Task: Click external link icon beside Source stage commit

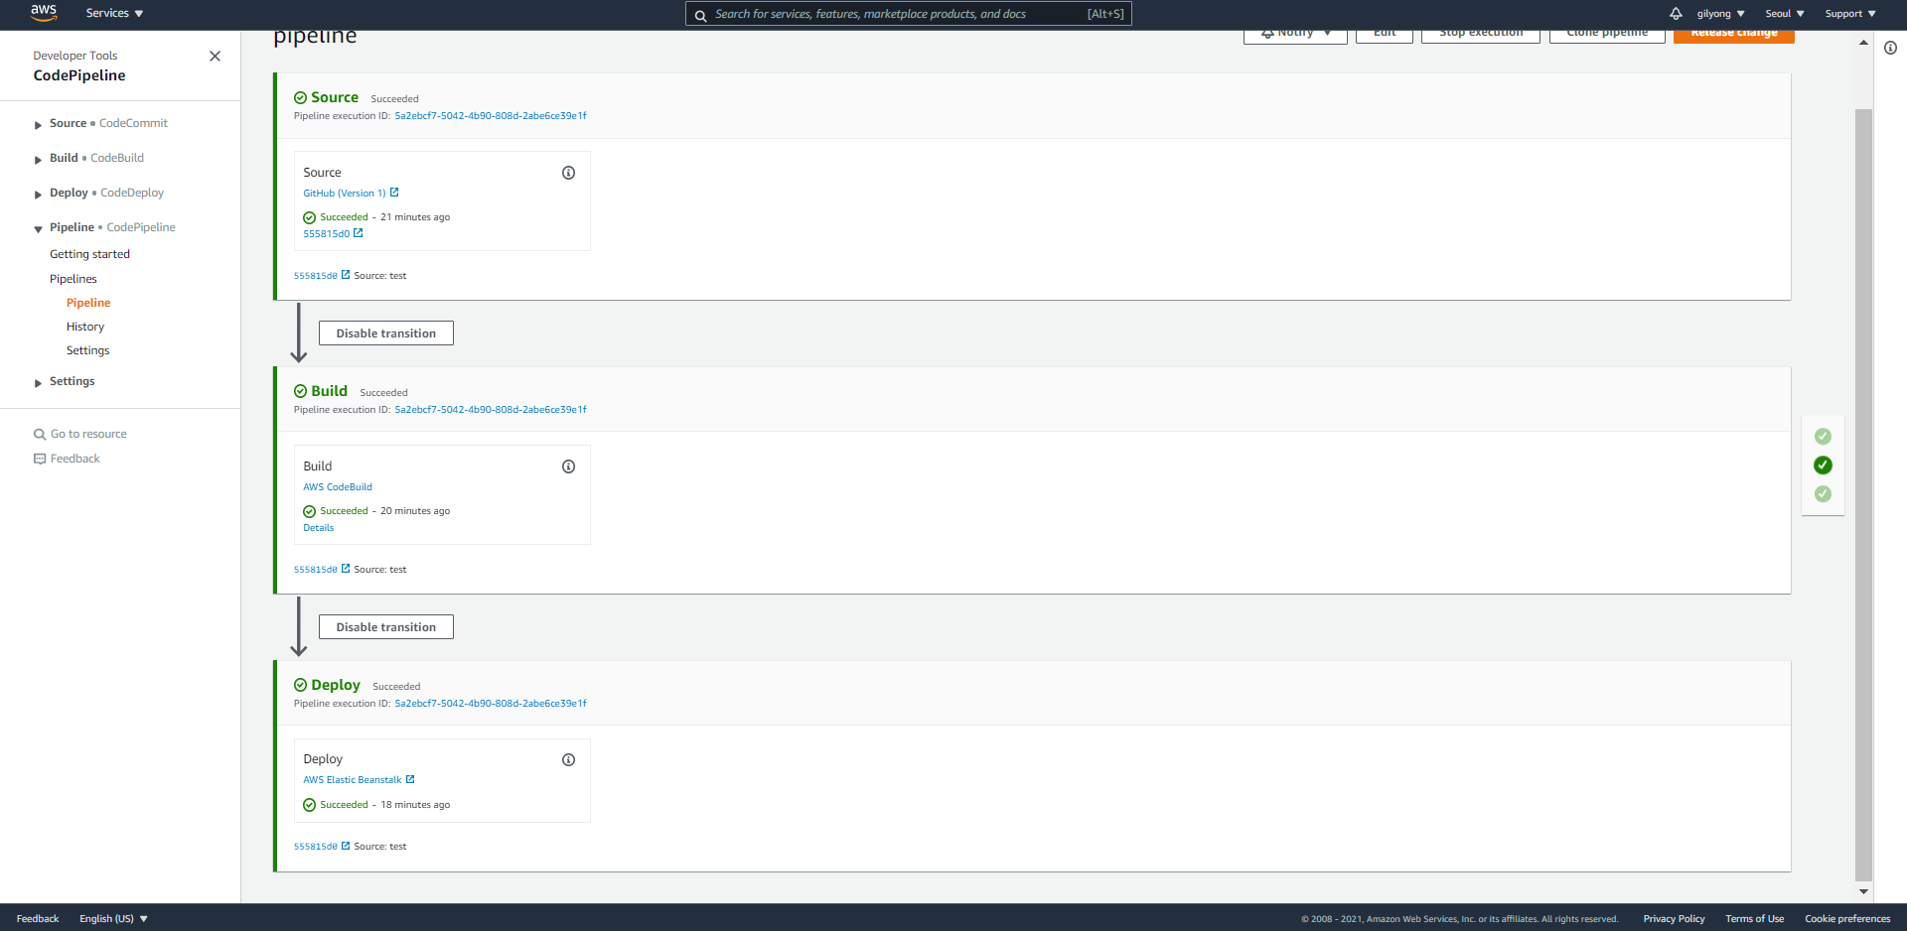Action: pos(346,275)
